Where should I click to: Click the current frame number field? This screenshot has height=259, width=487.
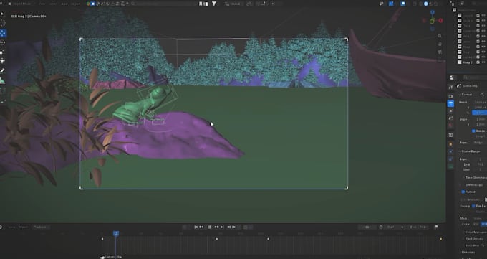(367, 227)
